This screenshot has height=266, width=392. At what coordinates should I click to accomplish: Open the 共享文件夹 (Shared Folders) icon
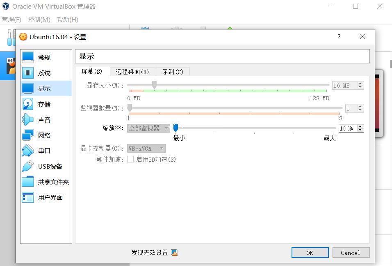click(28, 182)
